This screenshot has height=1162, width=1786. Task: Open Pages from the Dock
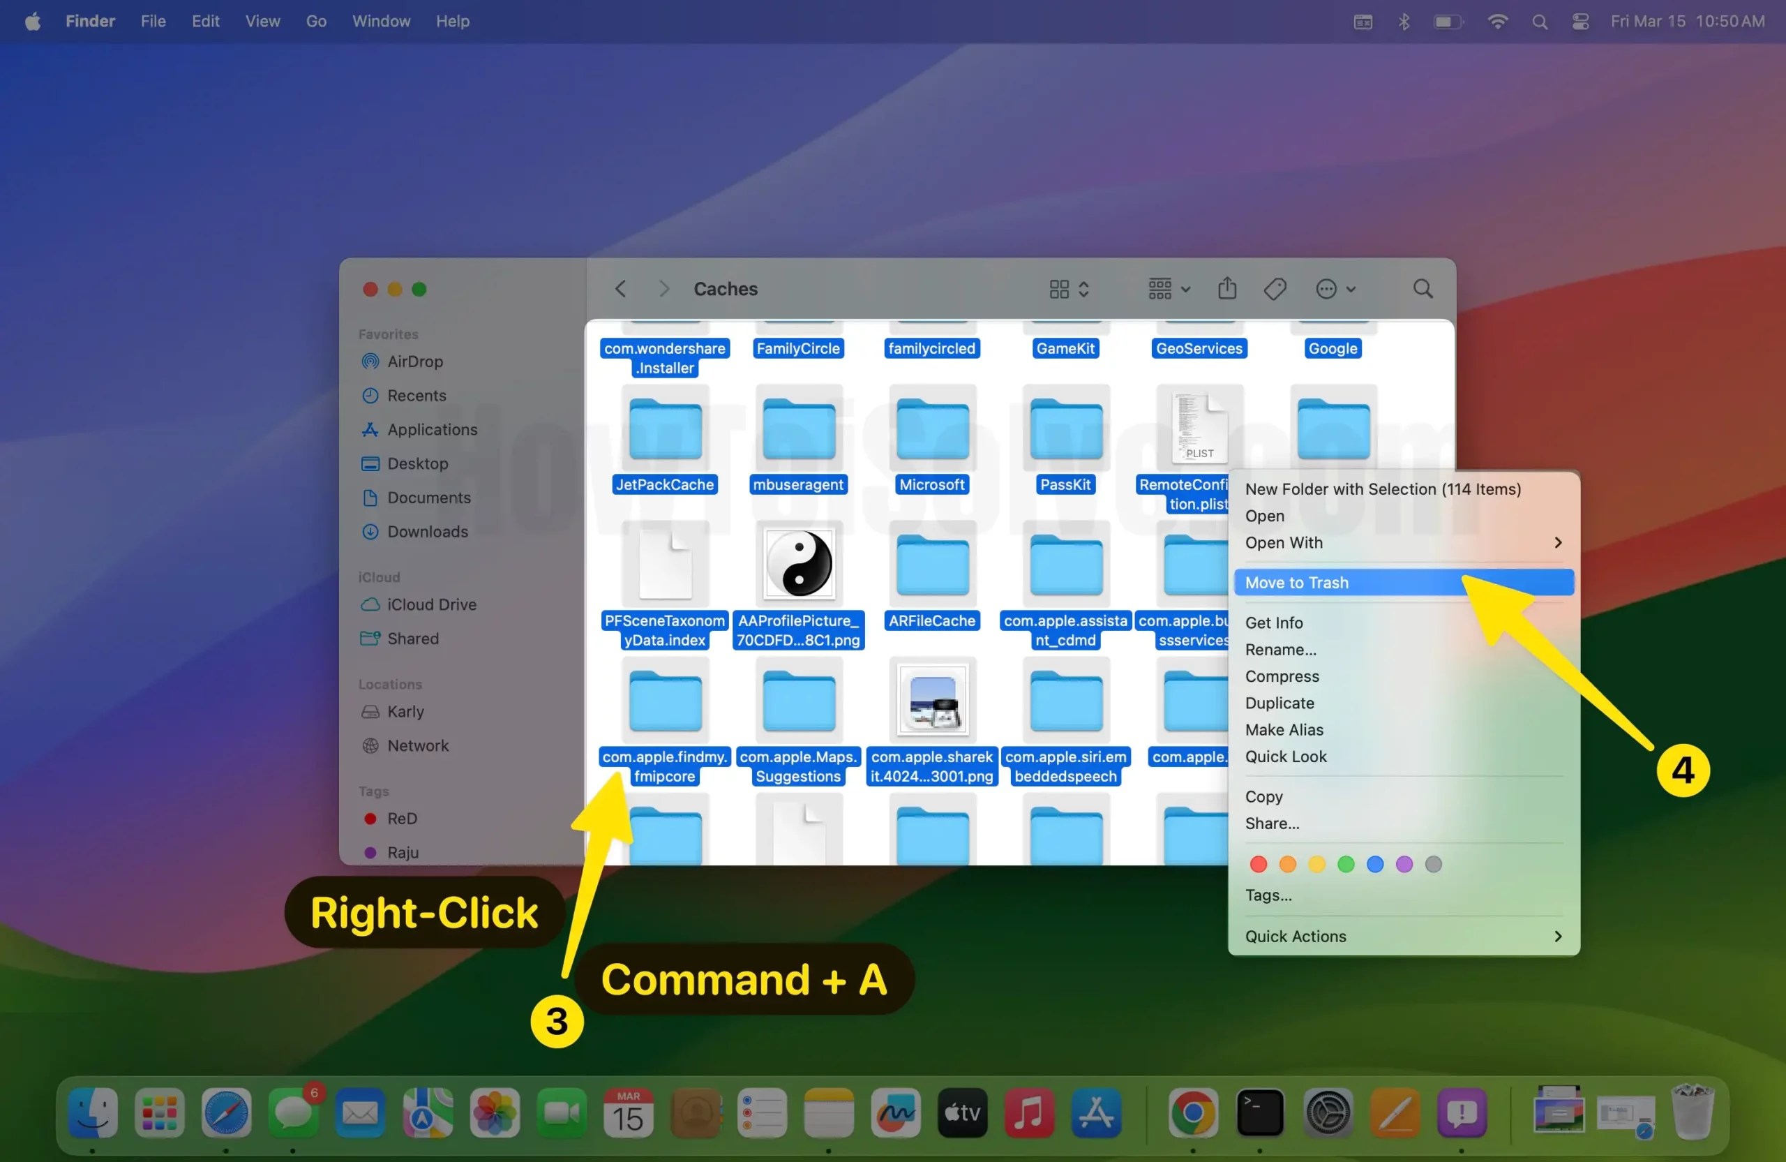click(x=1396, y=1115)
